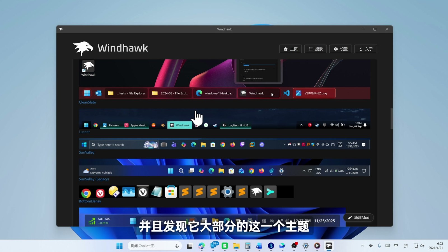The height and width of the screenshot is (252, 448).
Task: Toggle the 拼 IME mode indicator
Action: pos(406,246)
